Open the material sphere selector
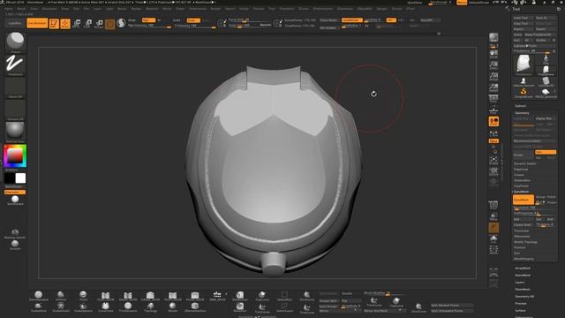 click(x=15, y=131)
